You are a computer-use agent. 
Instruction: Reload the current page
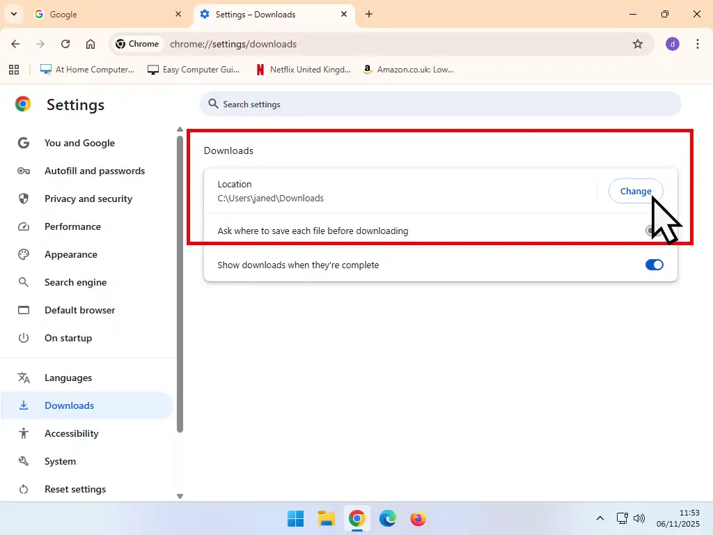click(65, 43)
